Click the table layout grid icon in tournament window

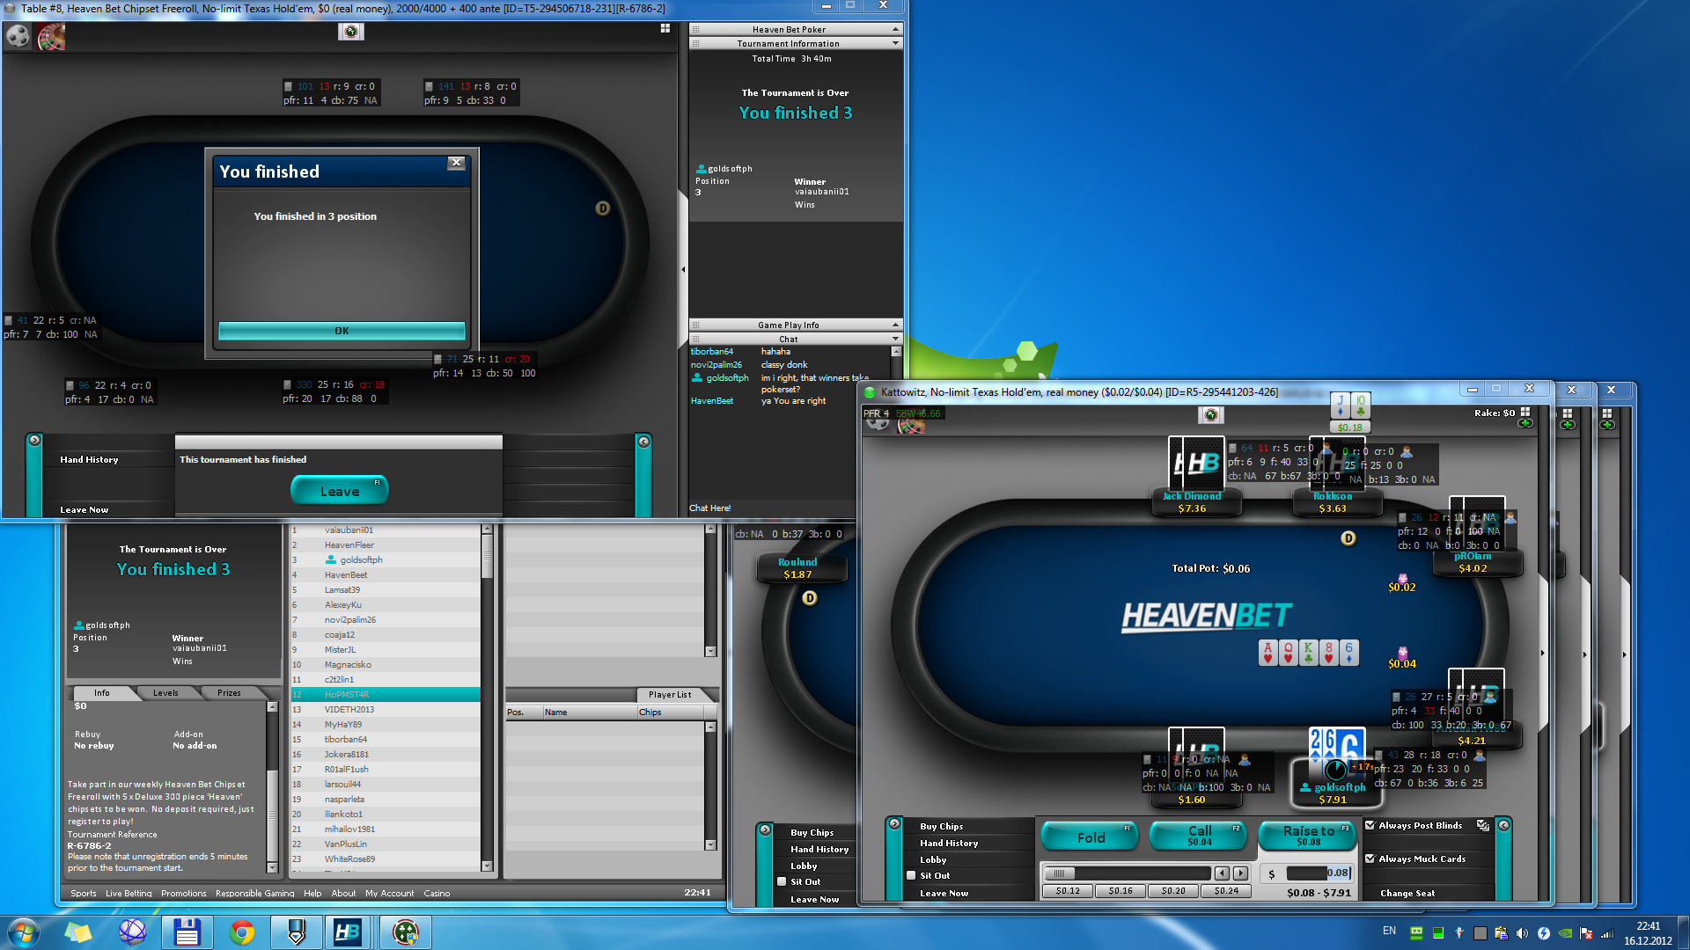pyautogui.click(x=665, y=28)
